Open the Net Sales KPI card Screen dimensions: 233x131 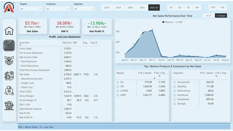click(x=32, y=26)
